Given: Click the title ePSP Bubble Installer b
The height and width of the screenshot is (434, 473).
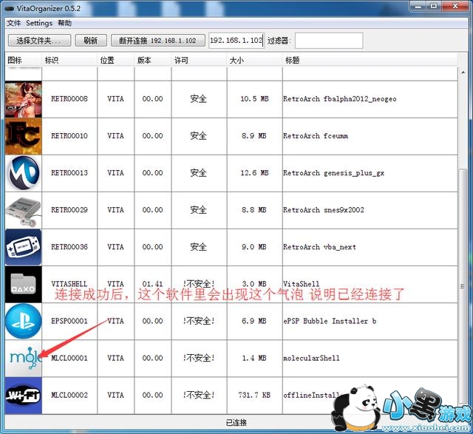Looking at the screenshot, I should pos(330,321).
